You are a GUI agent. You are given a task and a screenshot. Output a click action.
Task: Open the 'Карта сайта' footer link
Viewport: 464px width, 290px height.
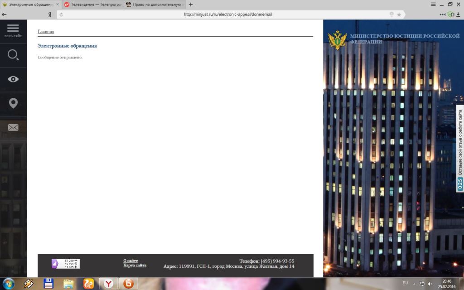click(135, 266)
